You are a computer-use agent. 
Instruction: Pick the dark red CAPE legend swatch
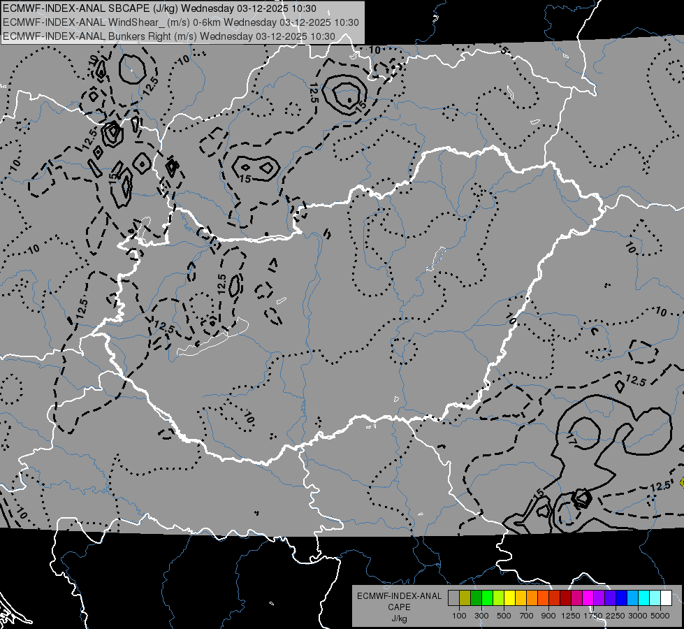click(565, 598)
